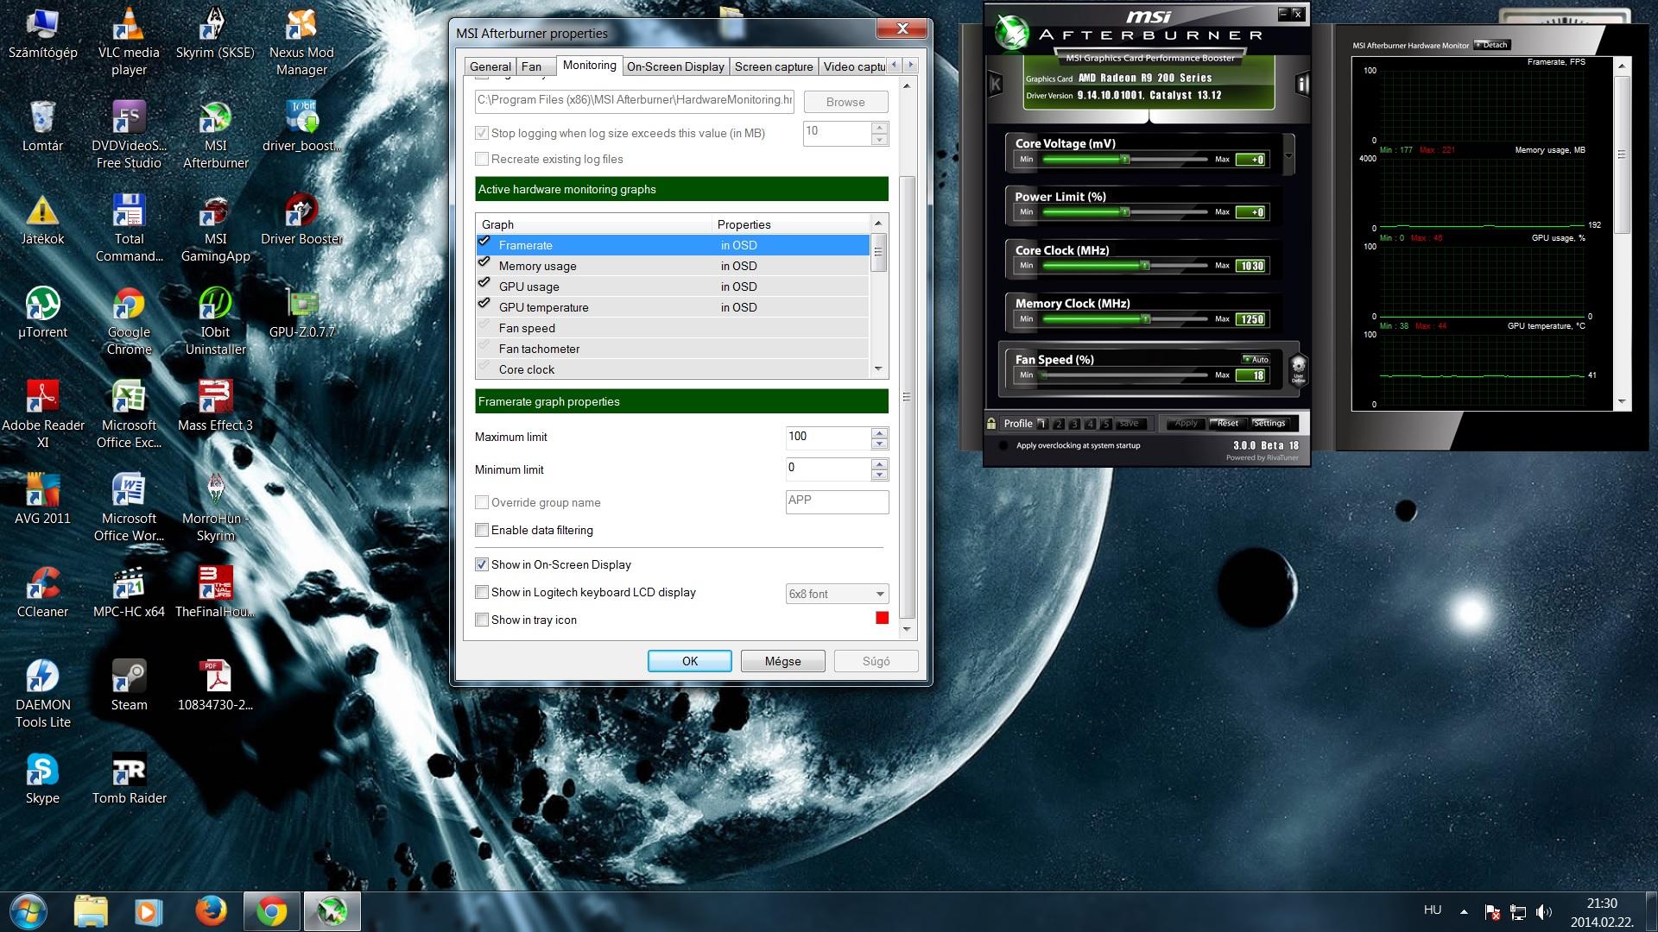This screenshot has height=932, width=1658.
Task: Select profile slot 2 in Afterburner
Action: tap(1059, 424)
